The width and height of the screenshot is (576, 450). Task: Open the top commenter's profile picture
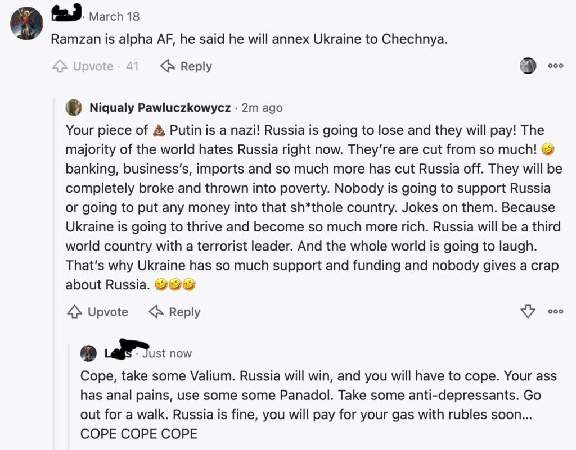point(26,24)
